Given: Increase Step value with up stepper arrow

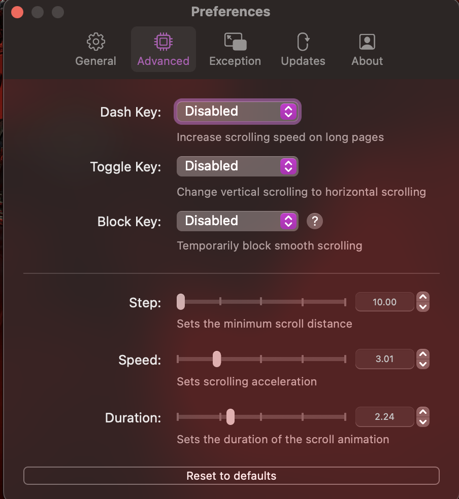Looking at the screenshot, I should (x=423, y=297).
